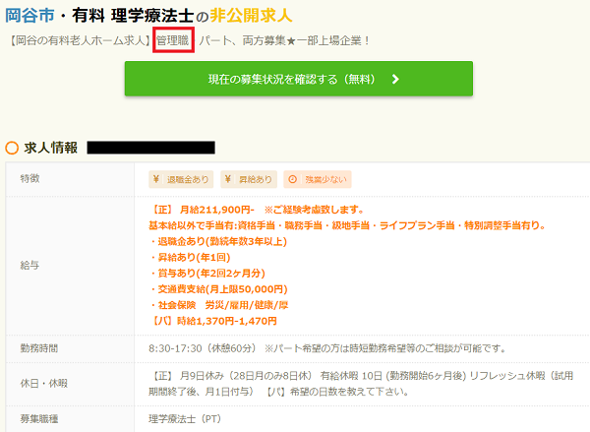Screen dimensions: 590x432
Task: Click the orange circle beside 求人情報
Action: (x=12, y=148)
